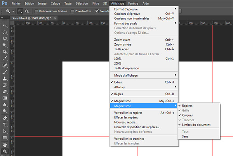Click the Zoom Out mode icon in options bar
The image size is (233, 156).
27,11
